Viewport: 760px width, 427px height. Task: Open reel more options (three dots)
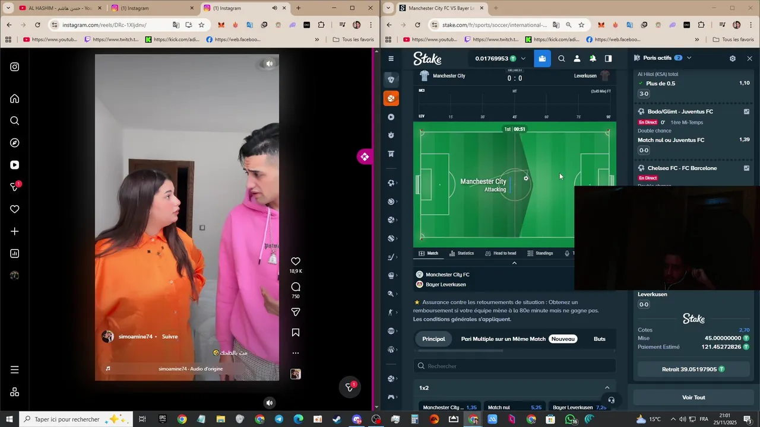(296, 353)
